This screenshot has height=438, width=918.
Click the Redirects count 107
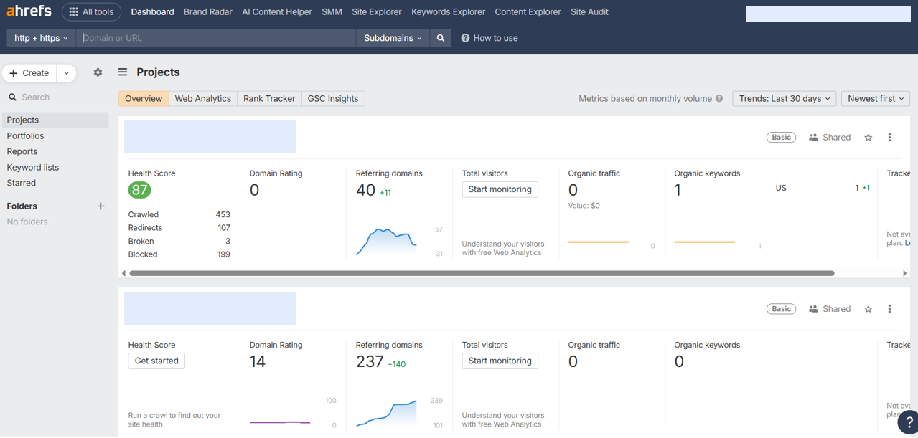(x=224, y=228)
